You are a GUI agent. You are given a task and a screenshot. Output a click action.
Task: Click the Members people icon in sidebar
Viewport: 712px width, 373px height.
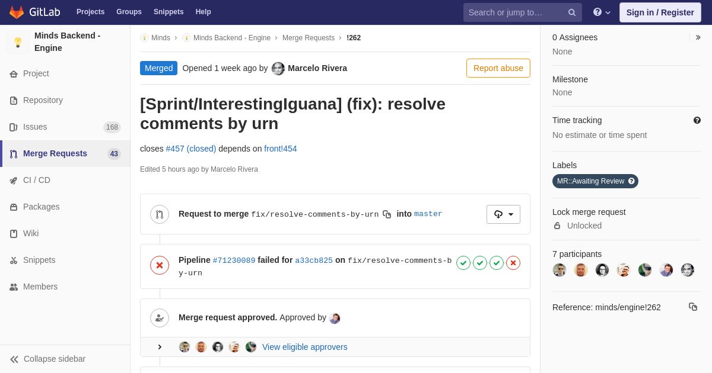[14, 287]
